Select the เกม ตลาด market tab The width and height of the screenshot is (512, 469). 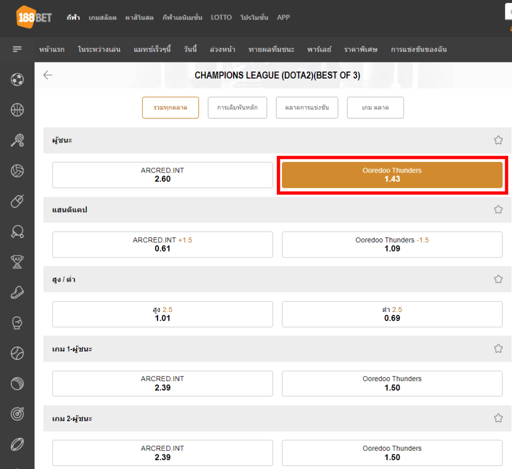[375, 107]
